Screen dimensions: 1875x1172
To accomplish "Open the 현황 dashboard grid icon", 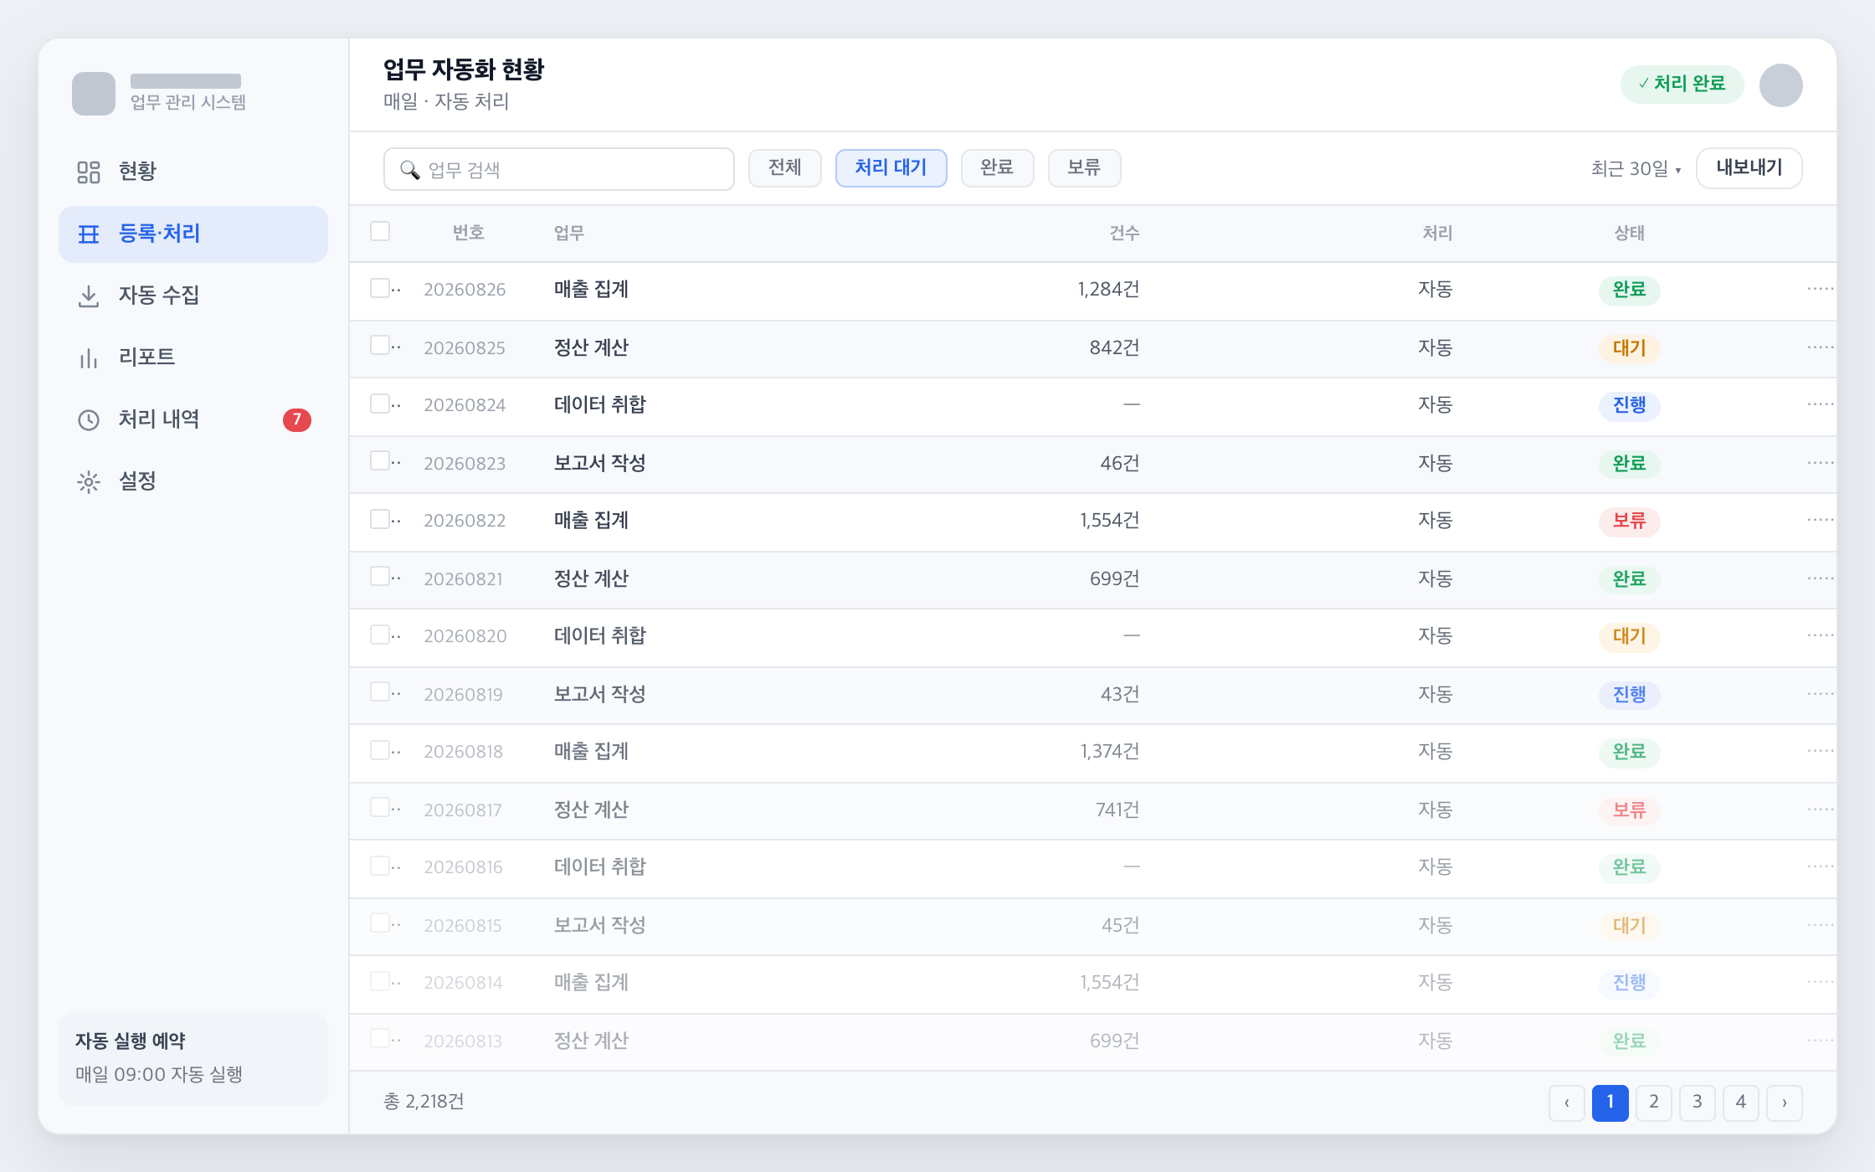I will click(x=89, y=172).
